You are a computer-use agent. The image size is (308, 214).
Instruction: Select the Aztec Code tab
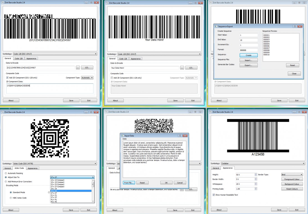pos(19,168)
